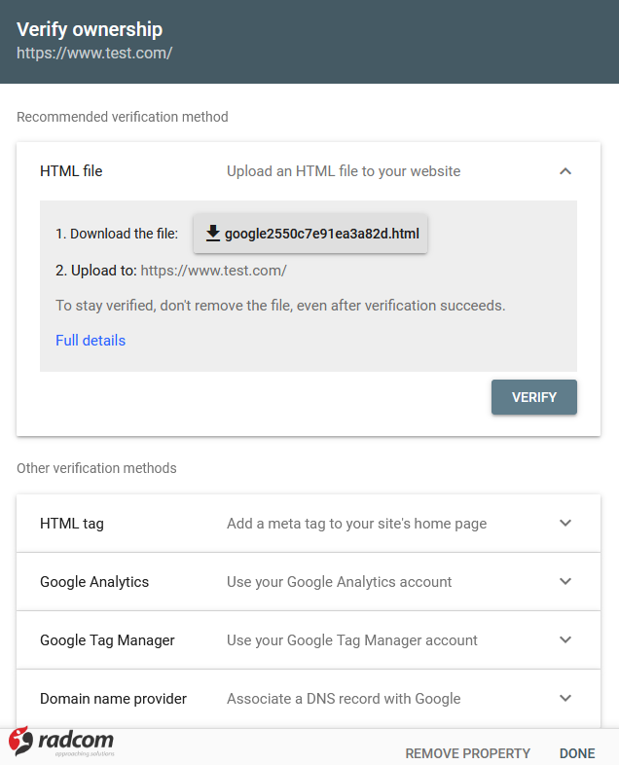Click 'Upload an HTML file to your website'

(344, 171)
